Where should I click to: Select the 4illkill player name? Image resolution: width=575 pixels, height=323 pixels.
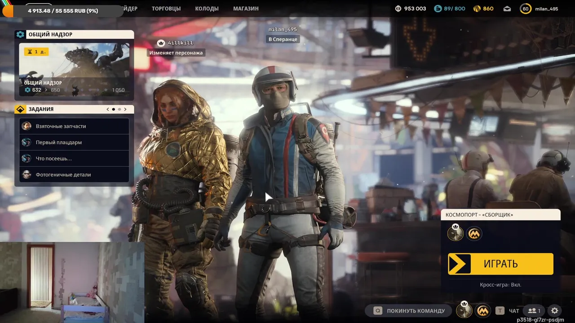click(180, 43)
